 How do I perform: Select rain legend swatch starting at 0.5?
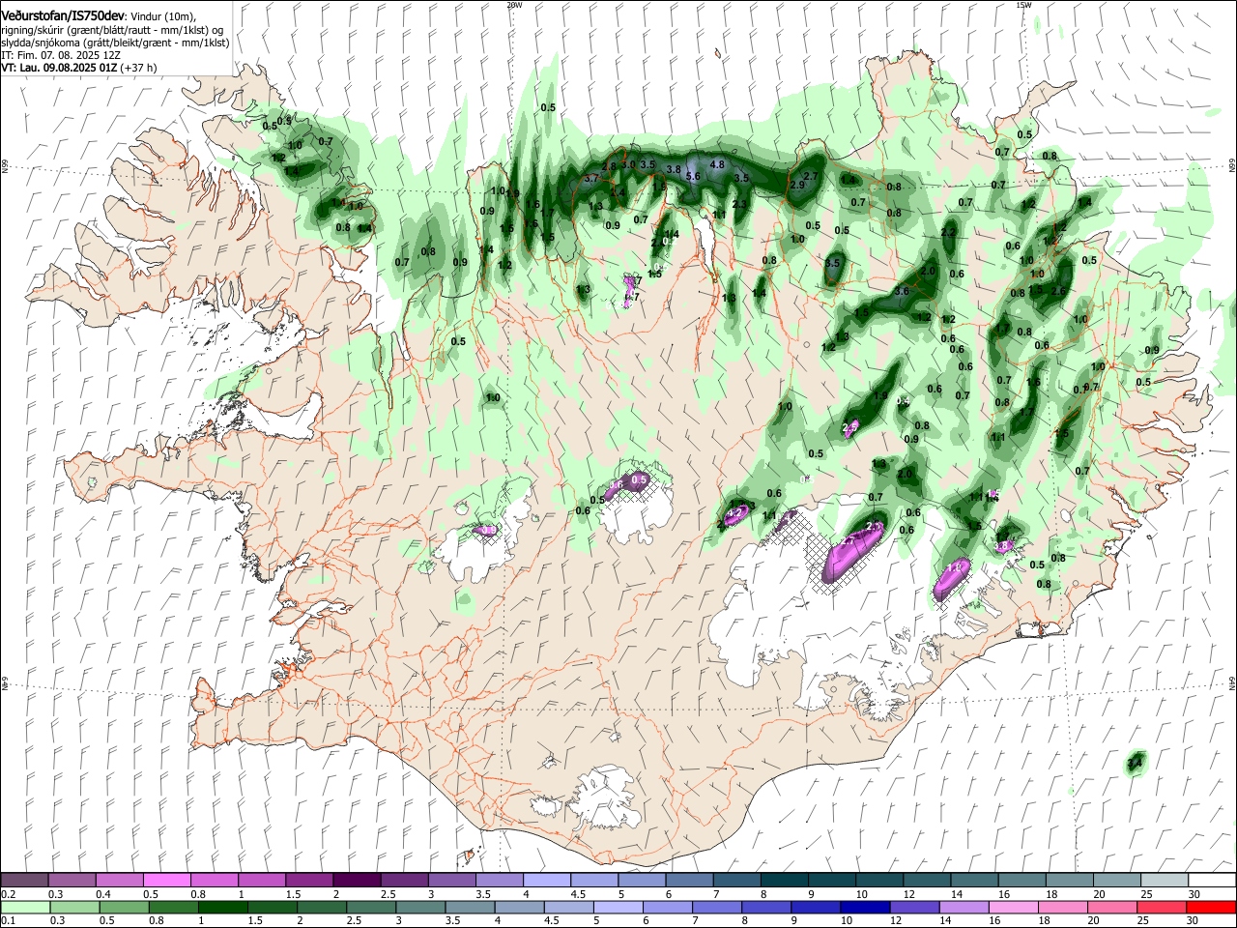click(x=125, y=907)
